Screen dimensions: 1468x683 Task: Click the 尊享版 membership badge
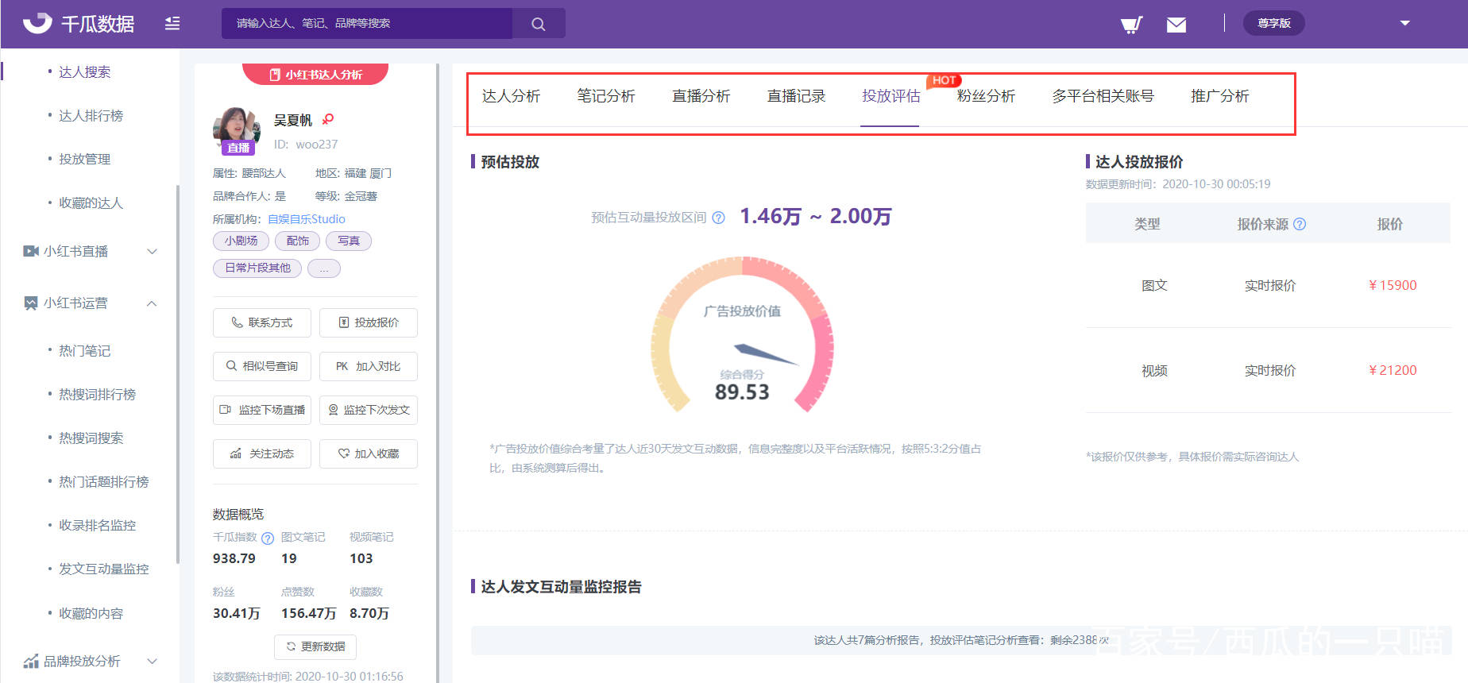point(1273,23)
